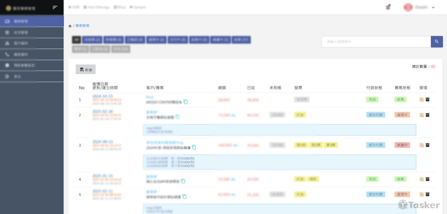Copy row 4 project name
This screenshot has width=447, height=214.
[183, 181]
